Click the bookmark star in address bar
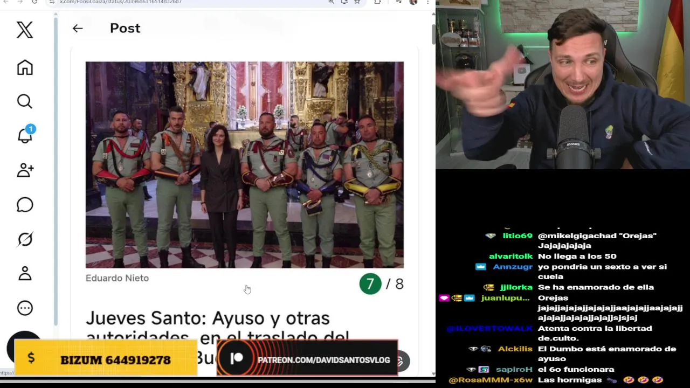This screenshot has height=388, width=690. 357,2
